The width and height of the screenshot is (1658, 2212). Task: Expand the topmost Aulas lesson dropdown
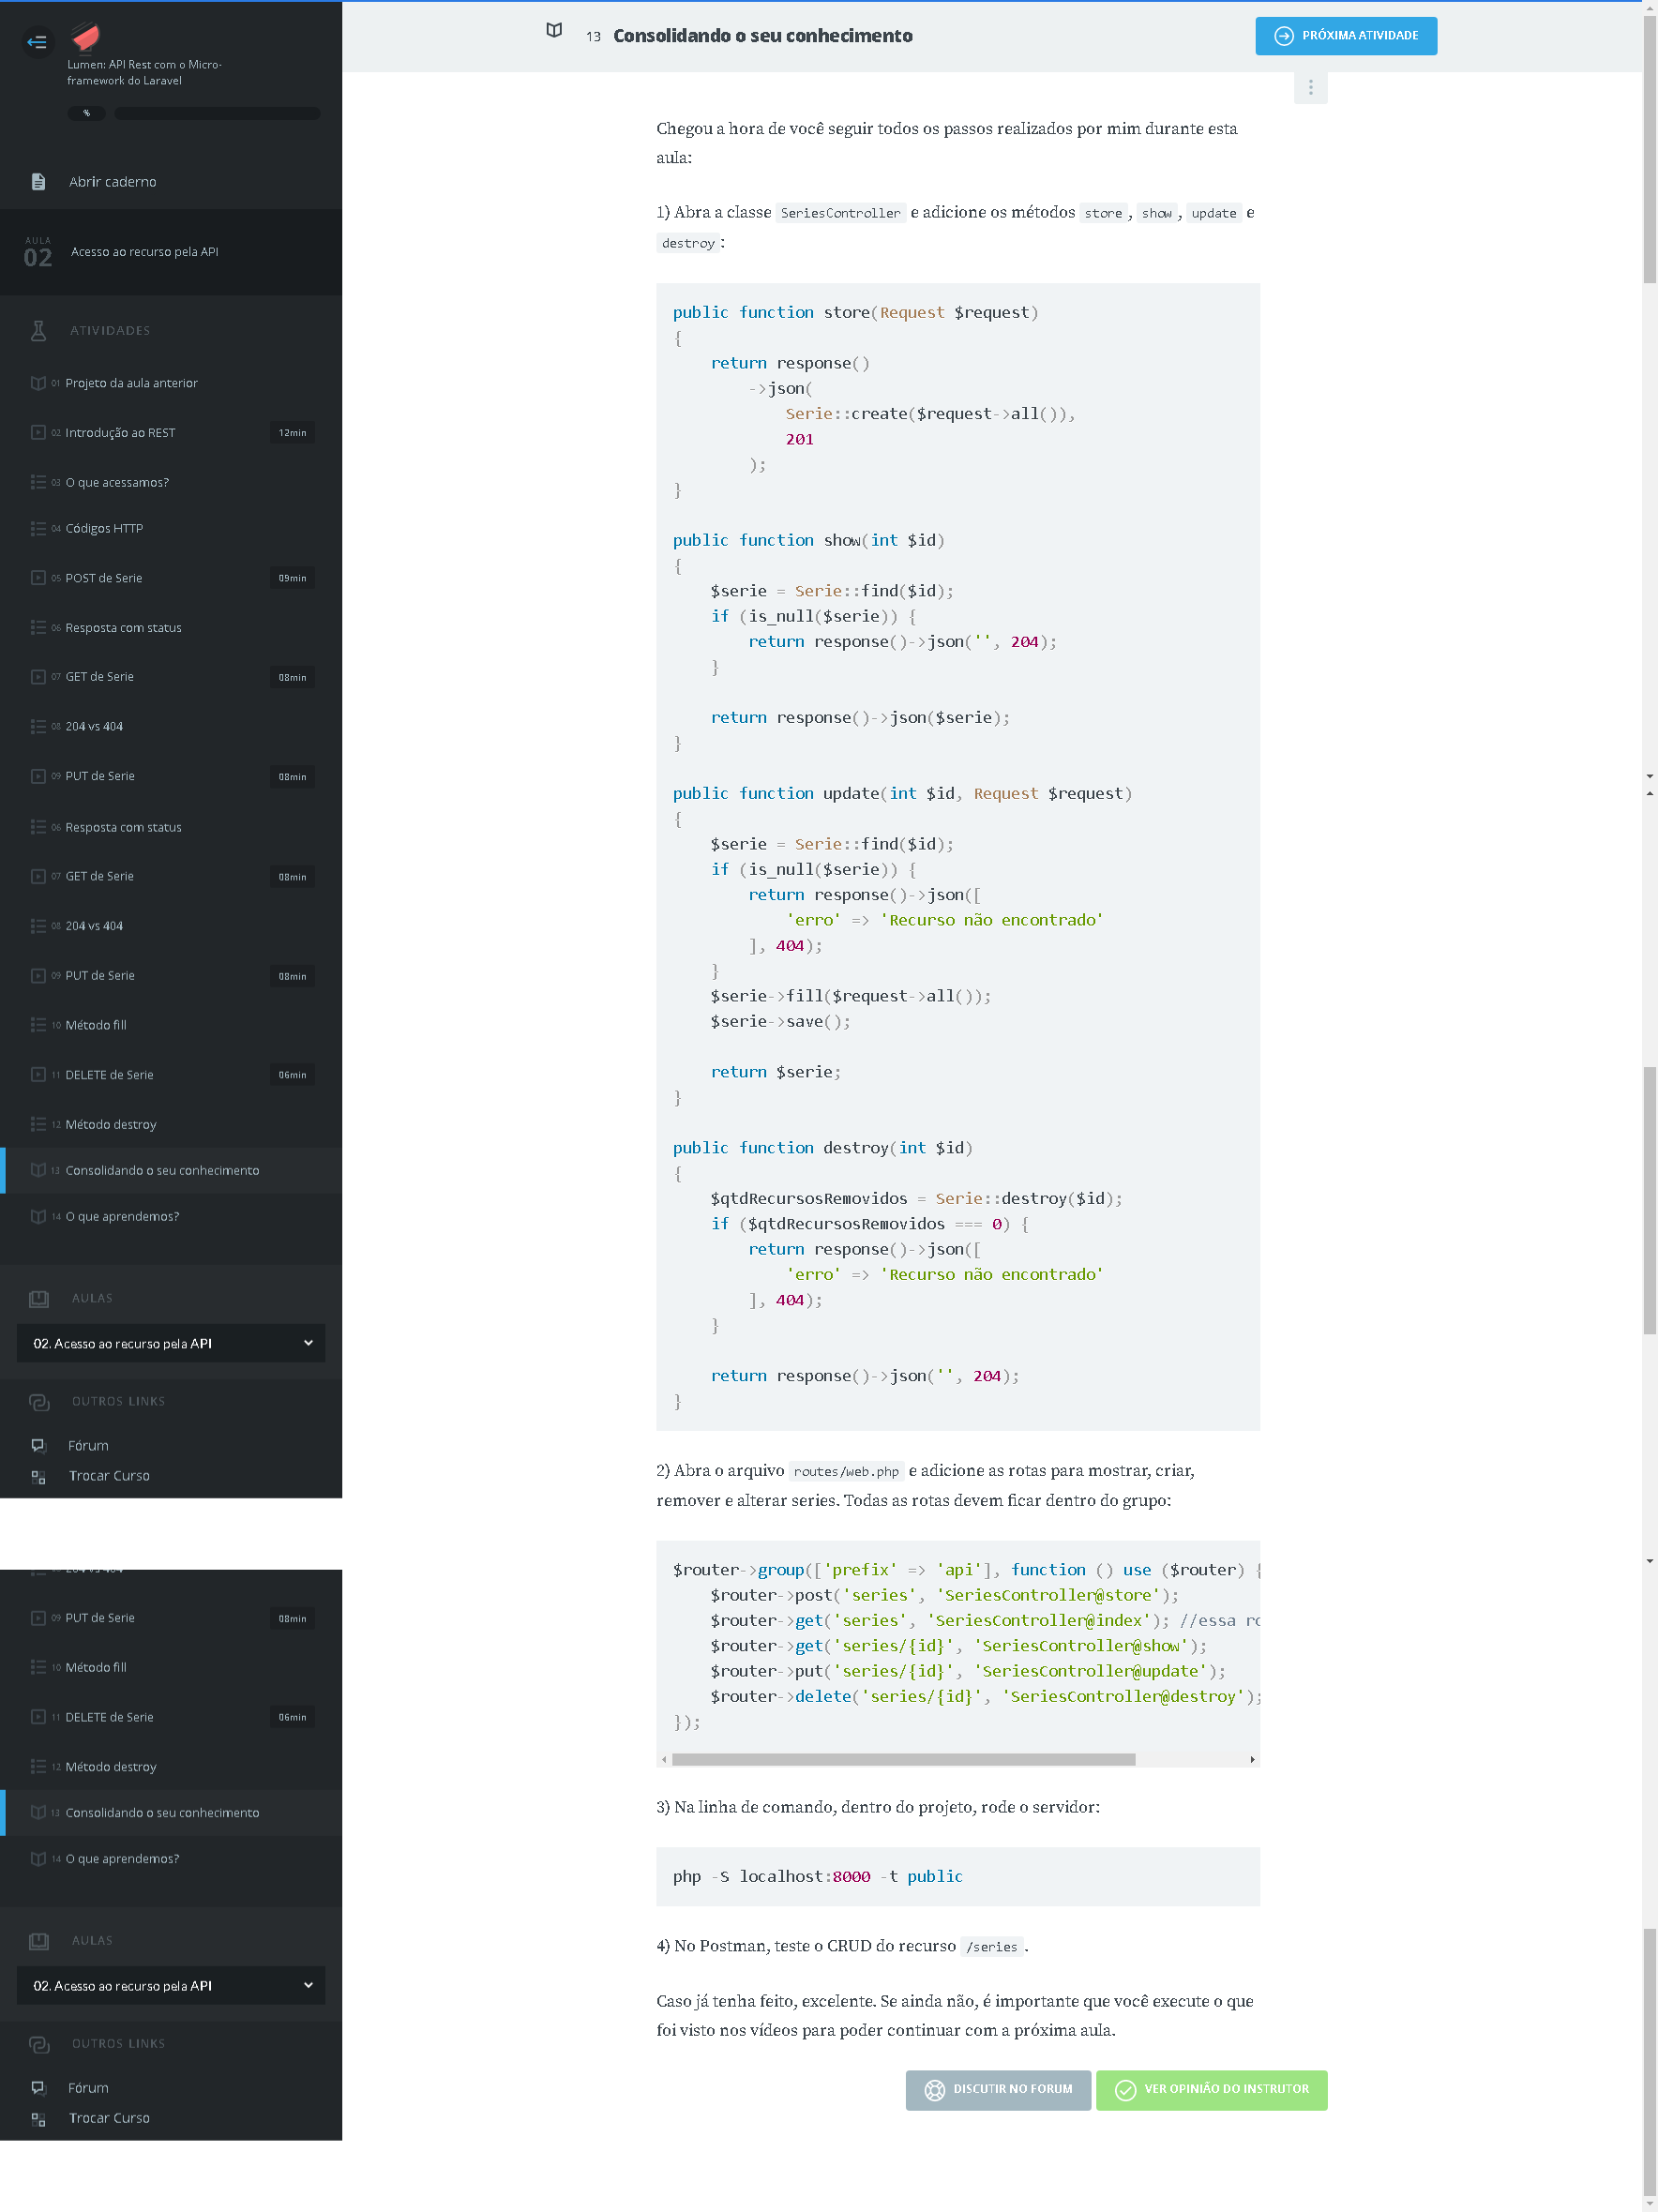170,1344
